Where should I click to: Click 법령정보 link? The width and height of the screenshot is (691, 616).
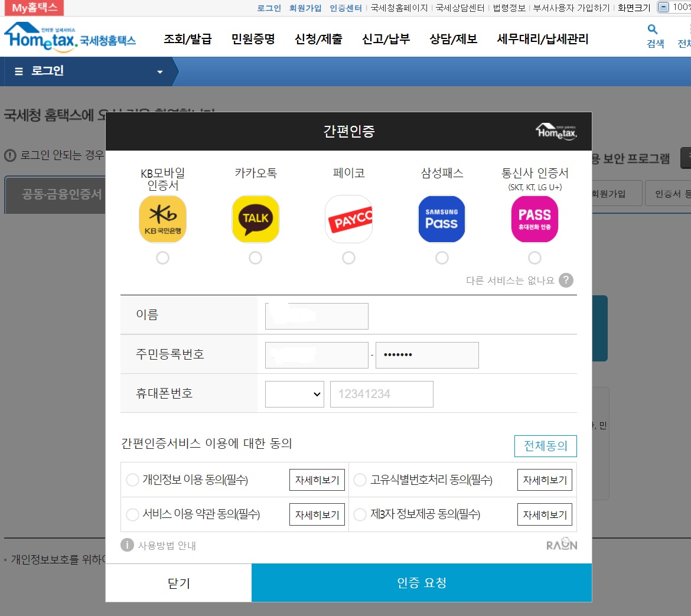pos(509,8)
